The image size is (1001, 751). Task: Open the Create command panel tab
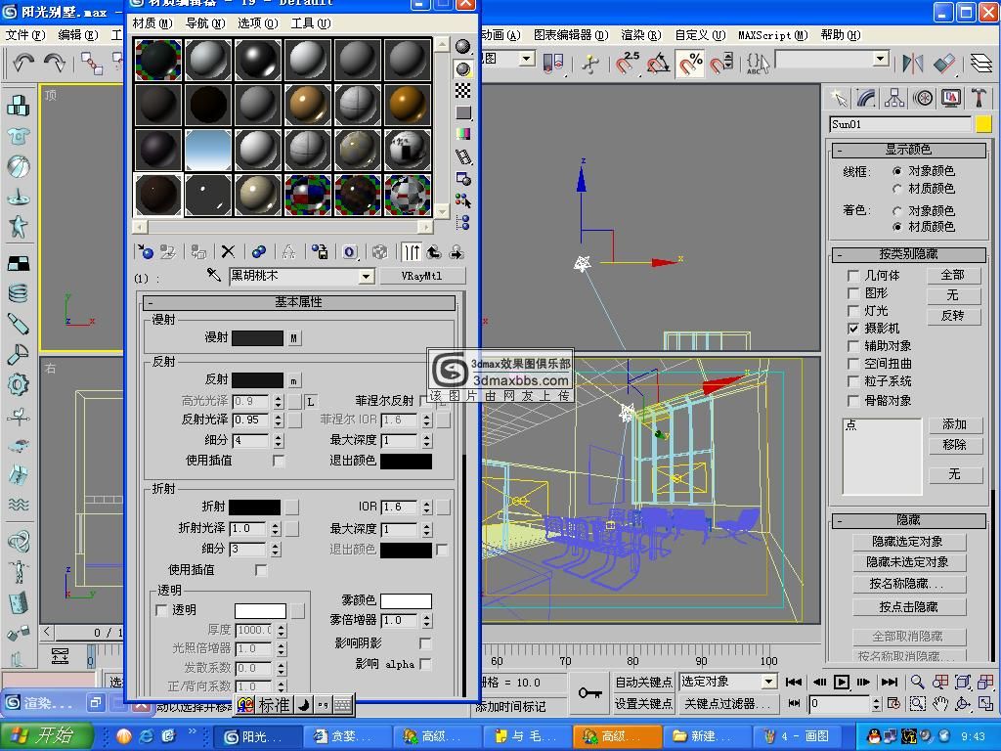(x=840, y=98)
